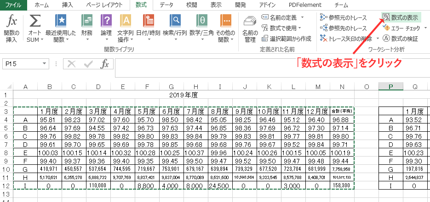Select column P header
This screenshot has width=430, height=202.
(x=391, y=87)
